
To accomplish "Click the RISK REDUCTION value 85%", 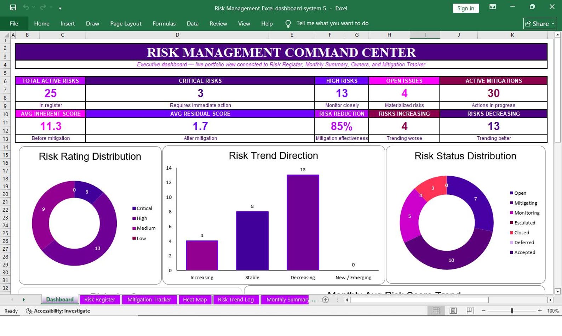I will (342, 126).
